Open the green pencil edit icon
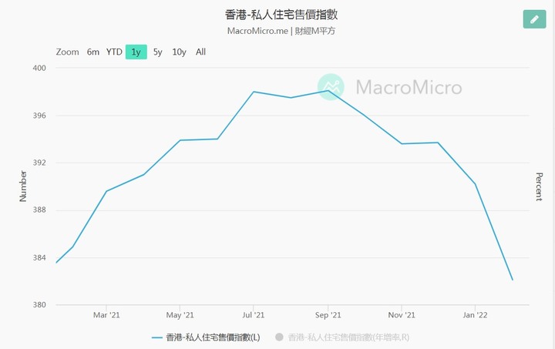The height and width of the screenshot is (349, 555). point(534,19)
